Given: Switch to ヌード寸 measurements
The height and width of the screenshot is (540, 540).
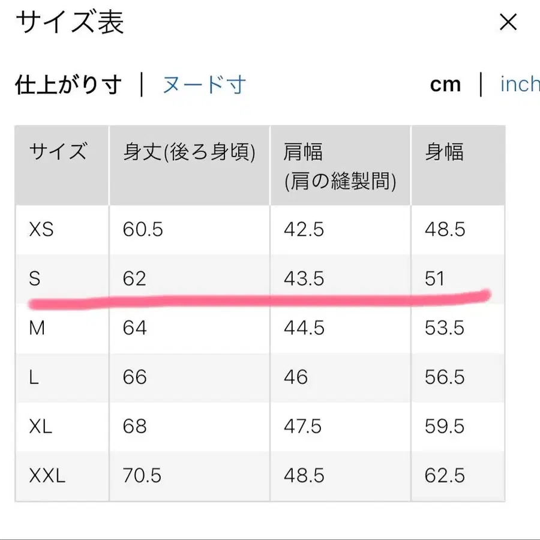Looking at the screenshot, I should [203, 85].
